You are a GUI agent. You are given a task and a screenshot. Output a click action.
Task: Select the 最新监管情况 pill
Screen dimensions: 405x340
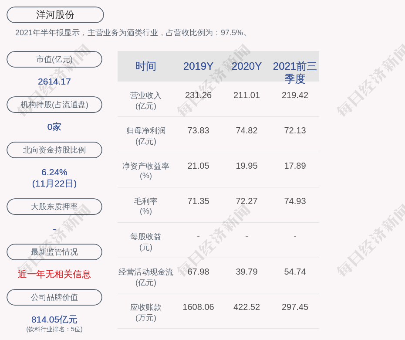54,252
